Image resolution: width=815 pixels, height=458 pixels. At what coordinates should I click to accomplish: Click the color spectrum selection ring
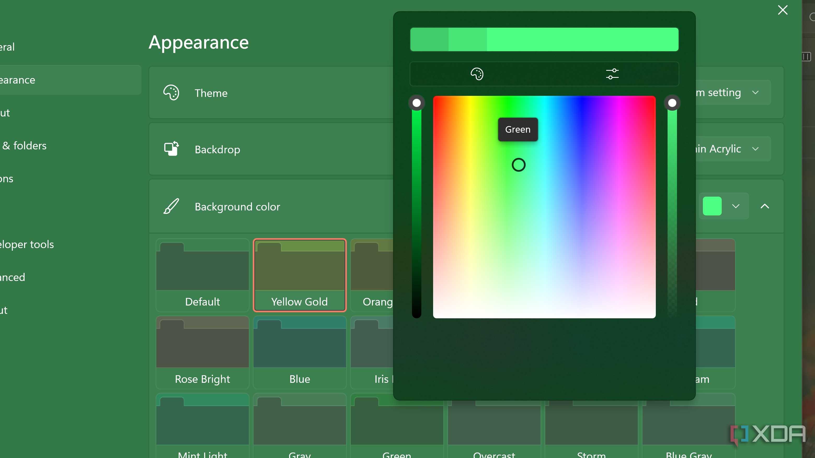coord(519,165)
